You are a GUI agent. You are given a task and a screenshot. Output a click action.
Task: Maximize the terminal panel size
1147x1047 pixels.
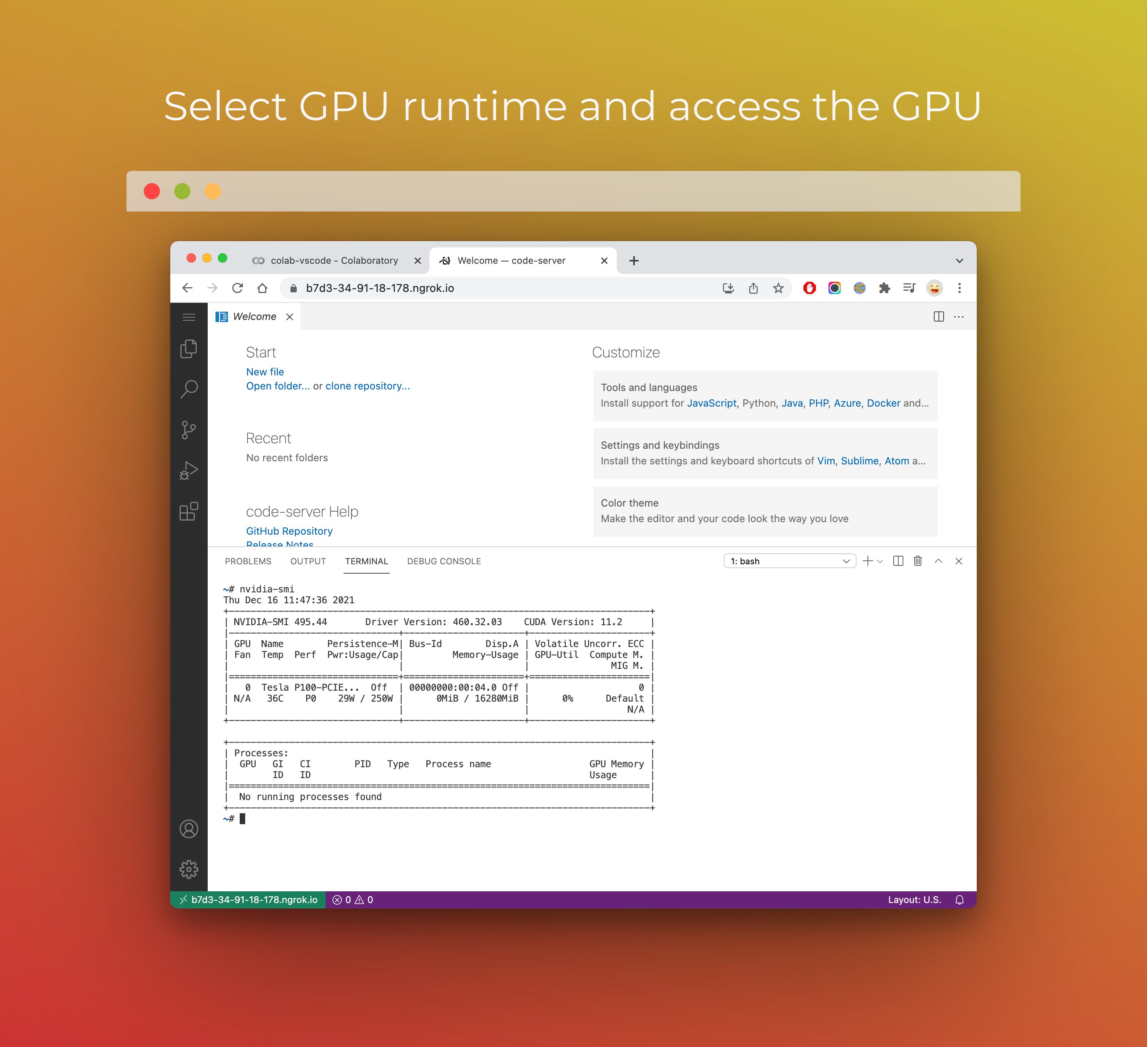(x=938, y=561)
